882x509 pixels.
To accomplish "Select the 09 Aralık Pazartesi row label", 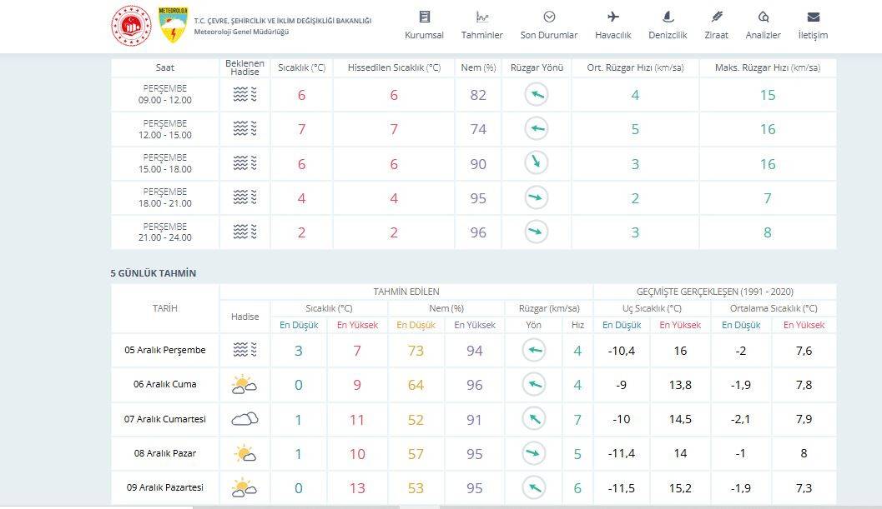I will (164, 488).
